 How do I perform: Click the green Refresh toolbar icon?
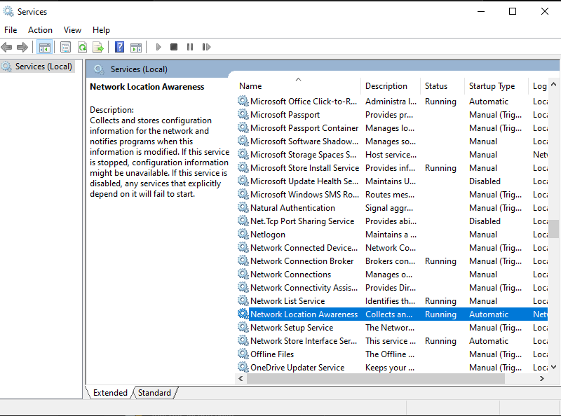[82, 47]
